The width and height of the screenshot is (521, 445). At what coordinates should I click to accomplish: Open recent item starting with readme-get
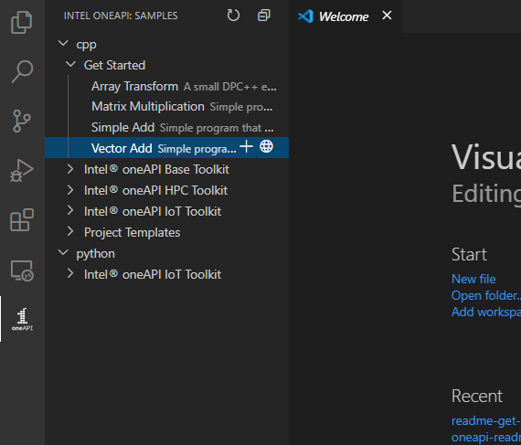(486, 420)
